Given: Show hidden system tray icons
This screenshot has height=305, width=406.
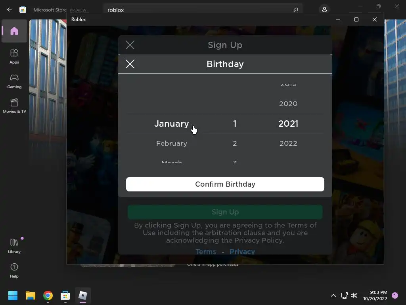Looking at the screenshot, I should [x=333, y=295].
